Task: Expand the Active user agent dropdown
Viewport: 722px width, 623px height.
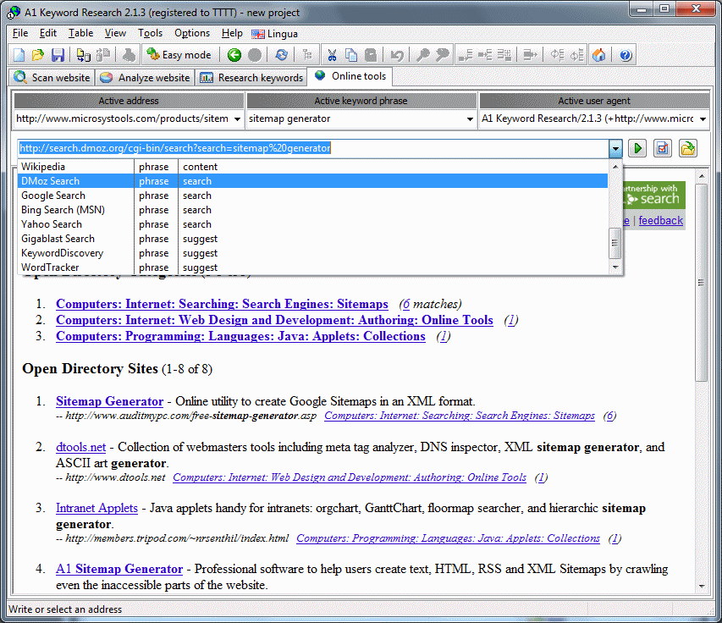Action: [x=702, y=119]
